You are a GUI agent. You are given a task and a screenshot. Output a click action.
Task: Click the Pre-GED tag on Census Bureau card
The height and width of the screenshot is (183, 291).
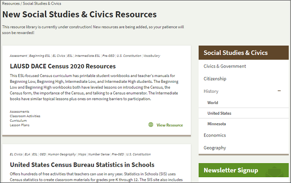[118, 154]
